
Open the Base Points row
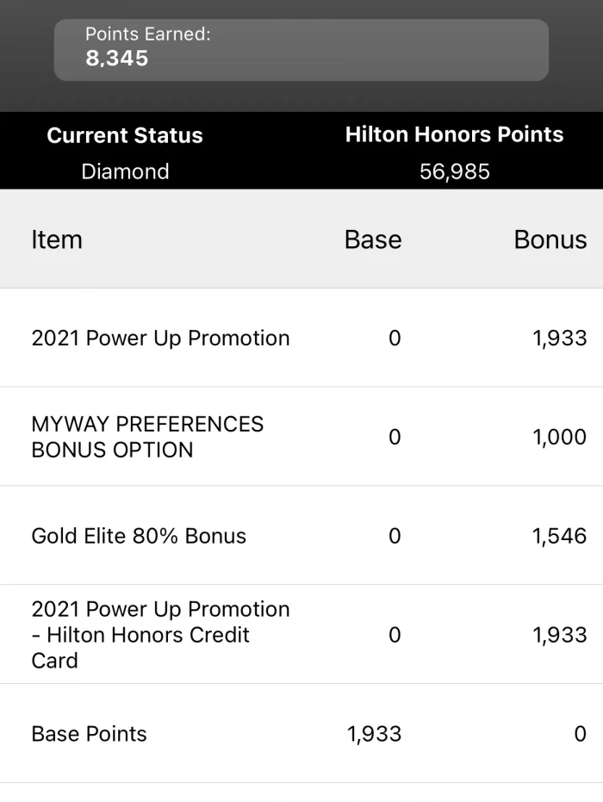tap(301, 733)
